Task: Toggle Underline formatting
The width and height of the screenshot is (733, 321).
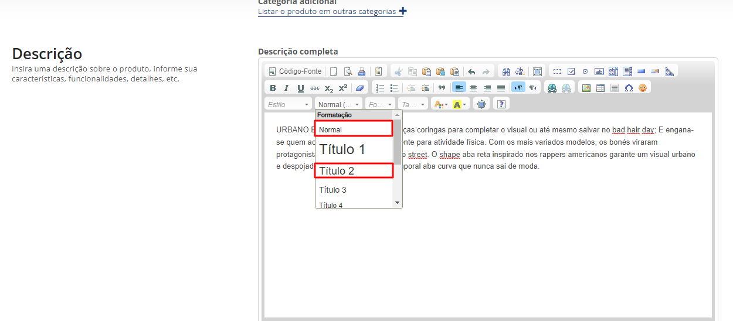Action: point(301,88)
